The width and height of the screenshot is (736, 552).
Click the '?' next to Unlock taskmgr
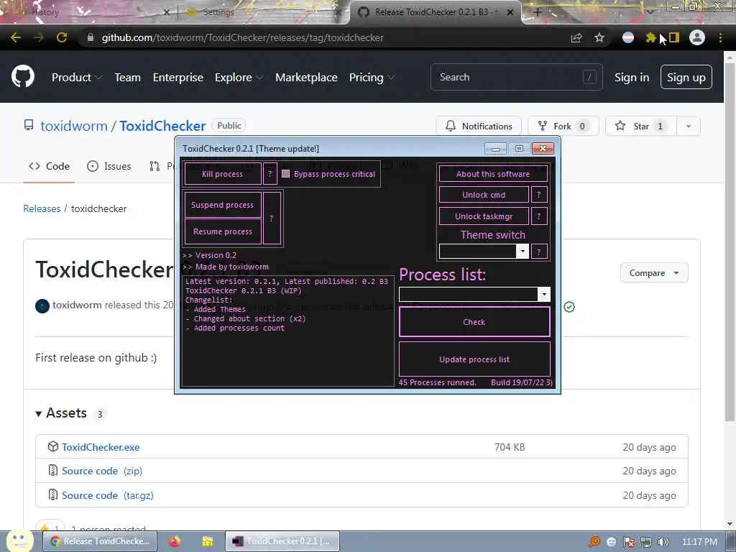[x=539, y=216]
